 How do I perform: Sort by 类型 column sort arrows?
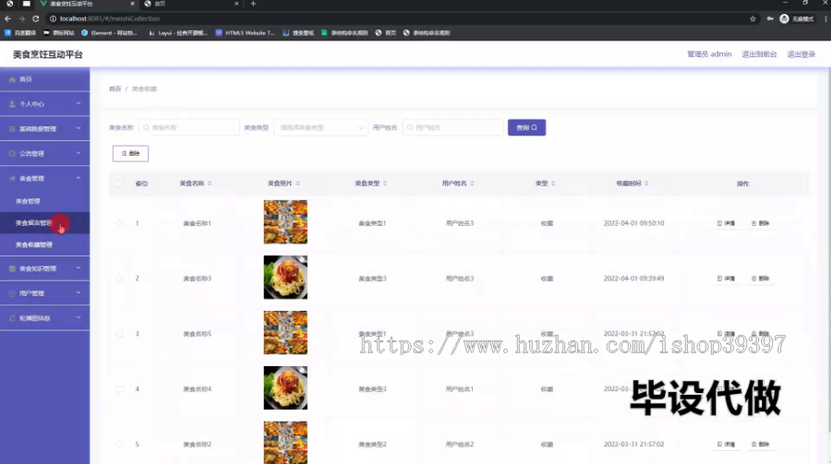pyautogui.click(x=553, y=184)
